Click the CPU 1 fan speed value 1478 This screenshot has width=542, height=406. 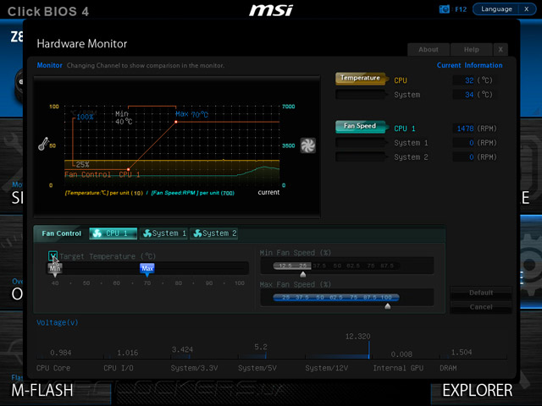click(465, 129)
